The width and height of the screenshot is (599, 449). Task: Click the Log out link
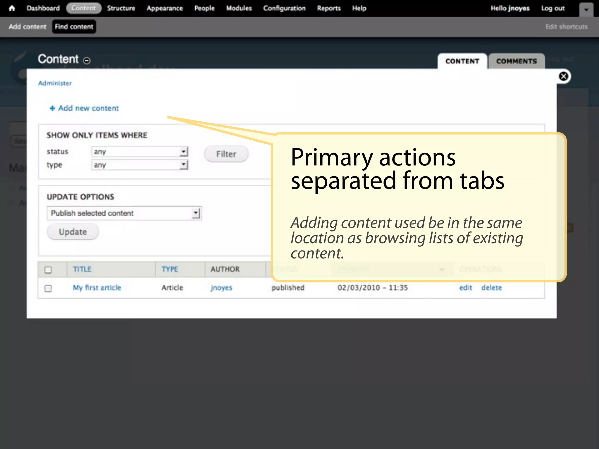(x=552, y=8)
